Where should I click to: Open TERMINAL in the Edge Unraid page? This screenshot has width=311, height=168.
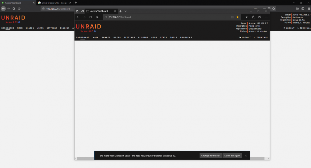(261, 38)
